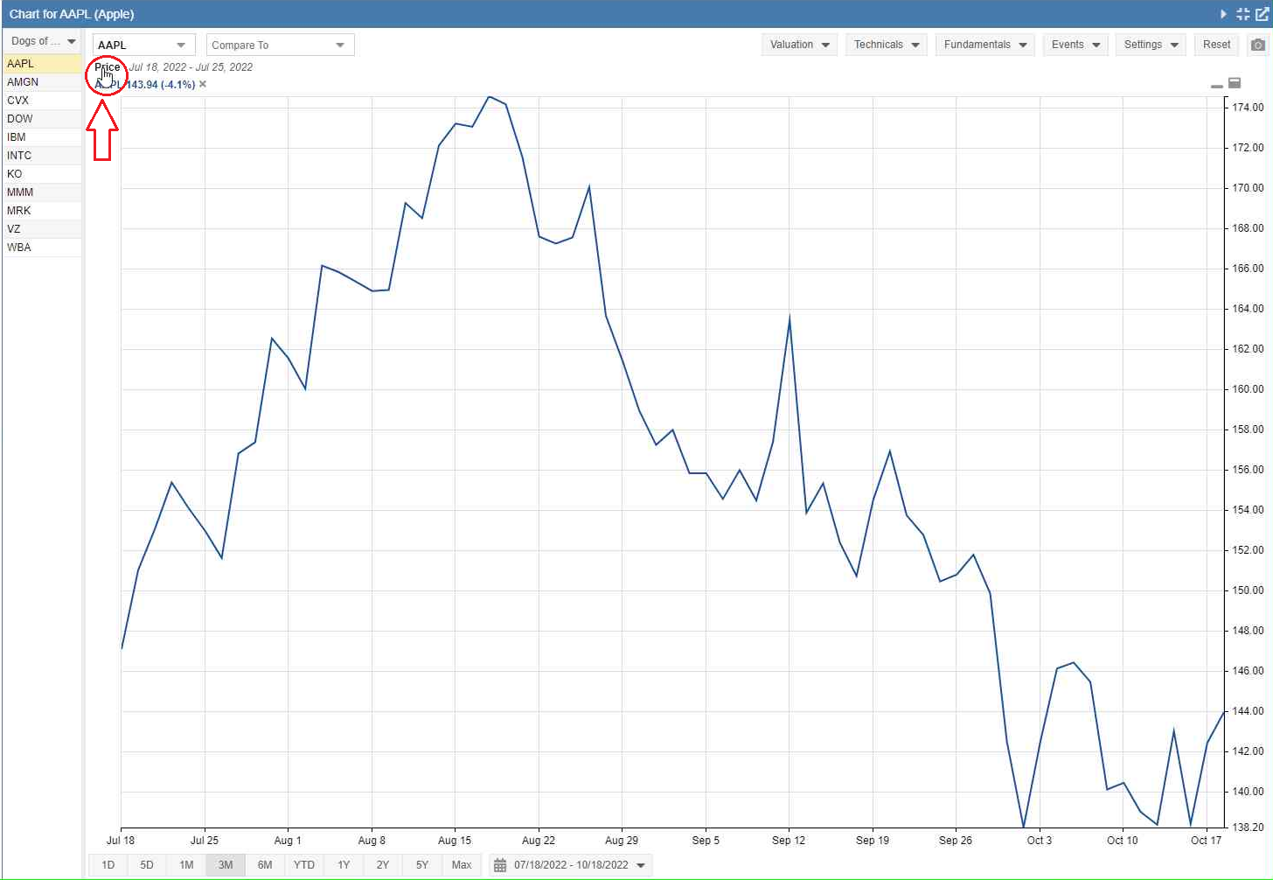The width and height of the screenshot is (1273, 880).
Task: Select the 1M time range
Action: (x=186, y=865)
